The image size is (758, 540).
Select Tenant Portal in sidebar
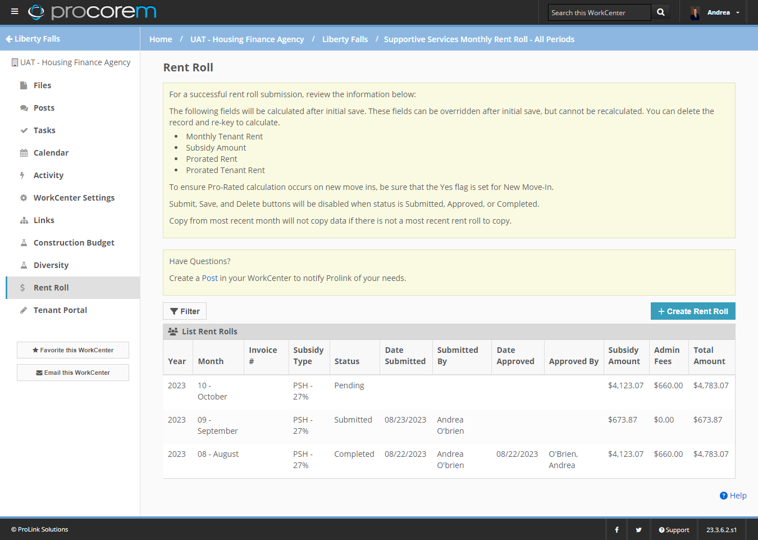point(60,310)
